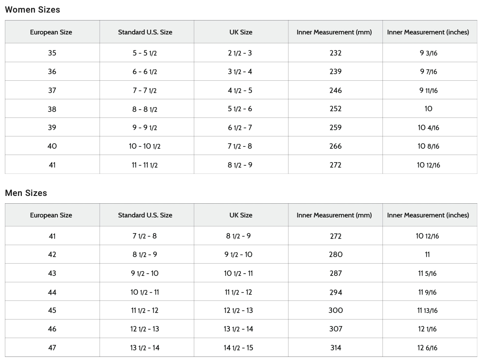Viewport: 481px width, 363px height.
Task: Click Inner Measurement (inches) header in Women table
Action: (428, 32)
